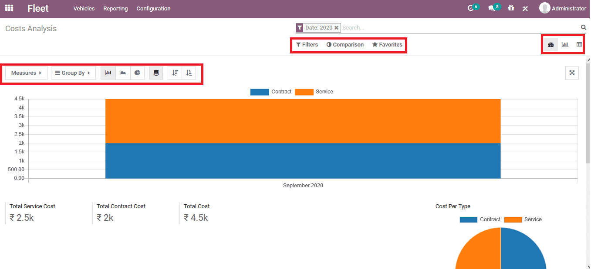The width and height of the screenshot is (591, 269).
Task: Click the blue Contract bar segment
Action: (303, 161)
